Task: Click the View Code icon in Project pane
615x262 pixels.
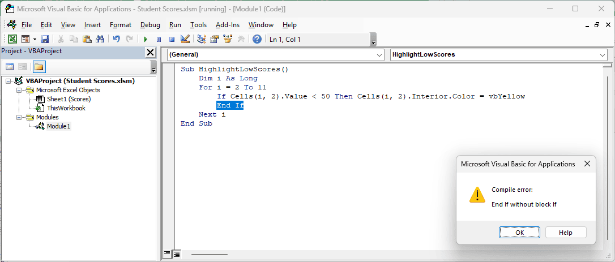Action: (10, 67)
